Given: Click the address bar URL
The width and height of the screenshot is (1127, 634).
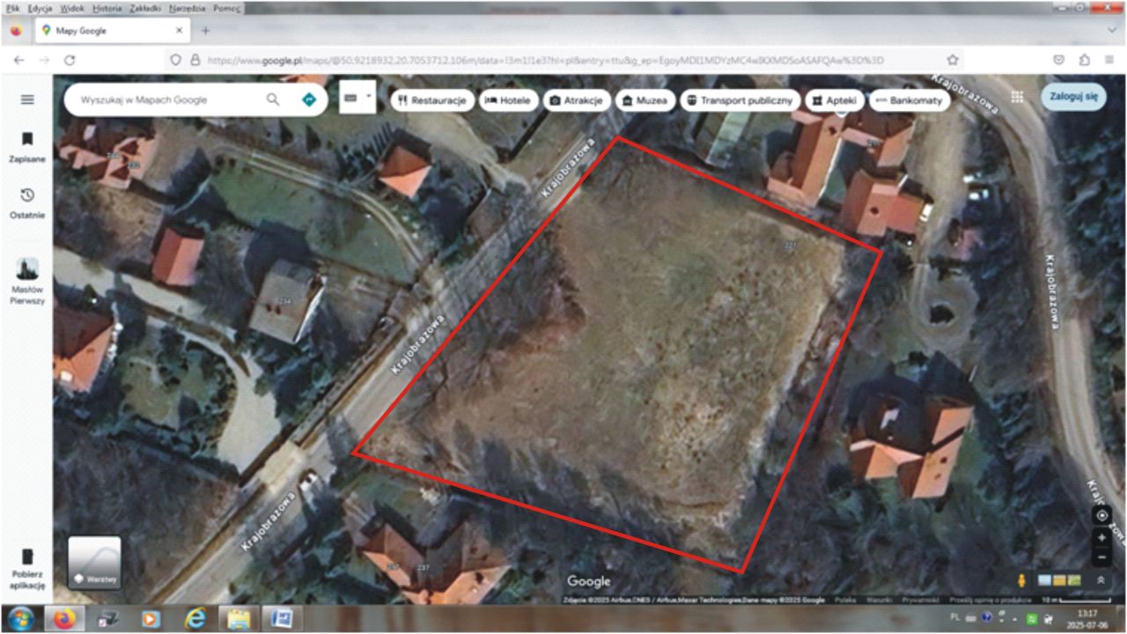Looking at the screenshot, I should (544, 60).
